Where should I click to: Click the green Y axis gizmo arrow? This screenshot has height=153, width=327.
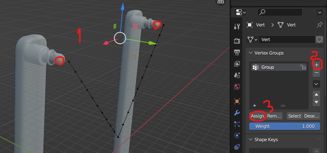pyautogui.click(x=153, y=43)
